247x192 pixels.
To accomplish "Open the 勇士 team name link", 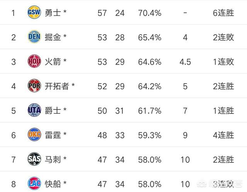I will (x=53, y=13).
